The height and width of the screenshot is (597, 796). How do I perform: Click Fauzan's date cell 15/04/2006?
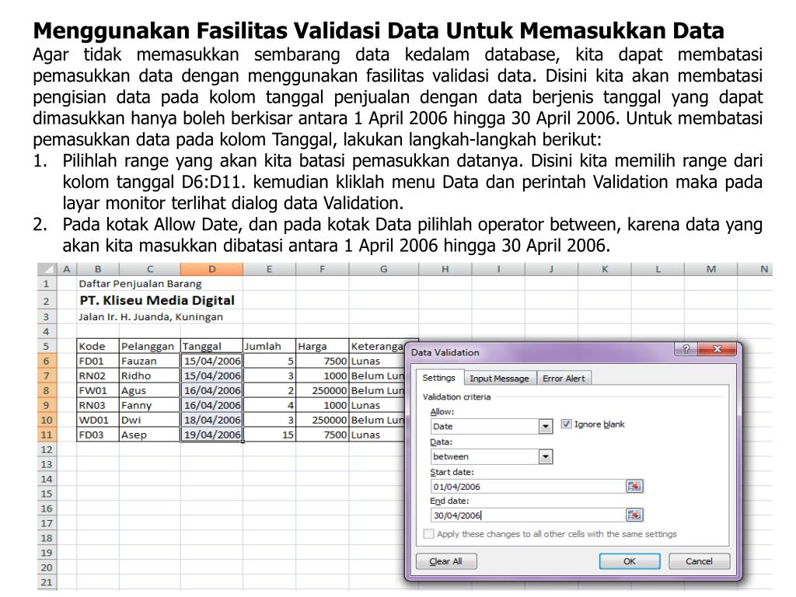211,361
